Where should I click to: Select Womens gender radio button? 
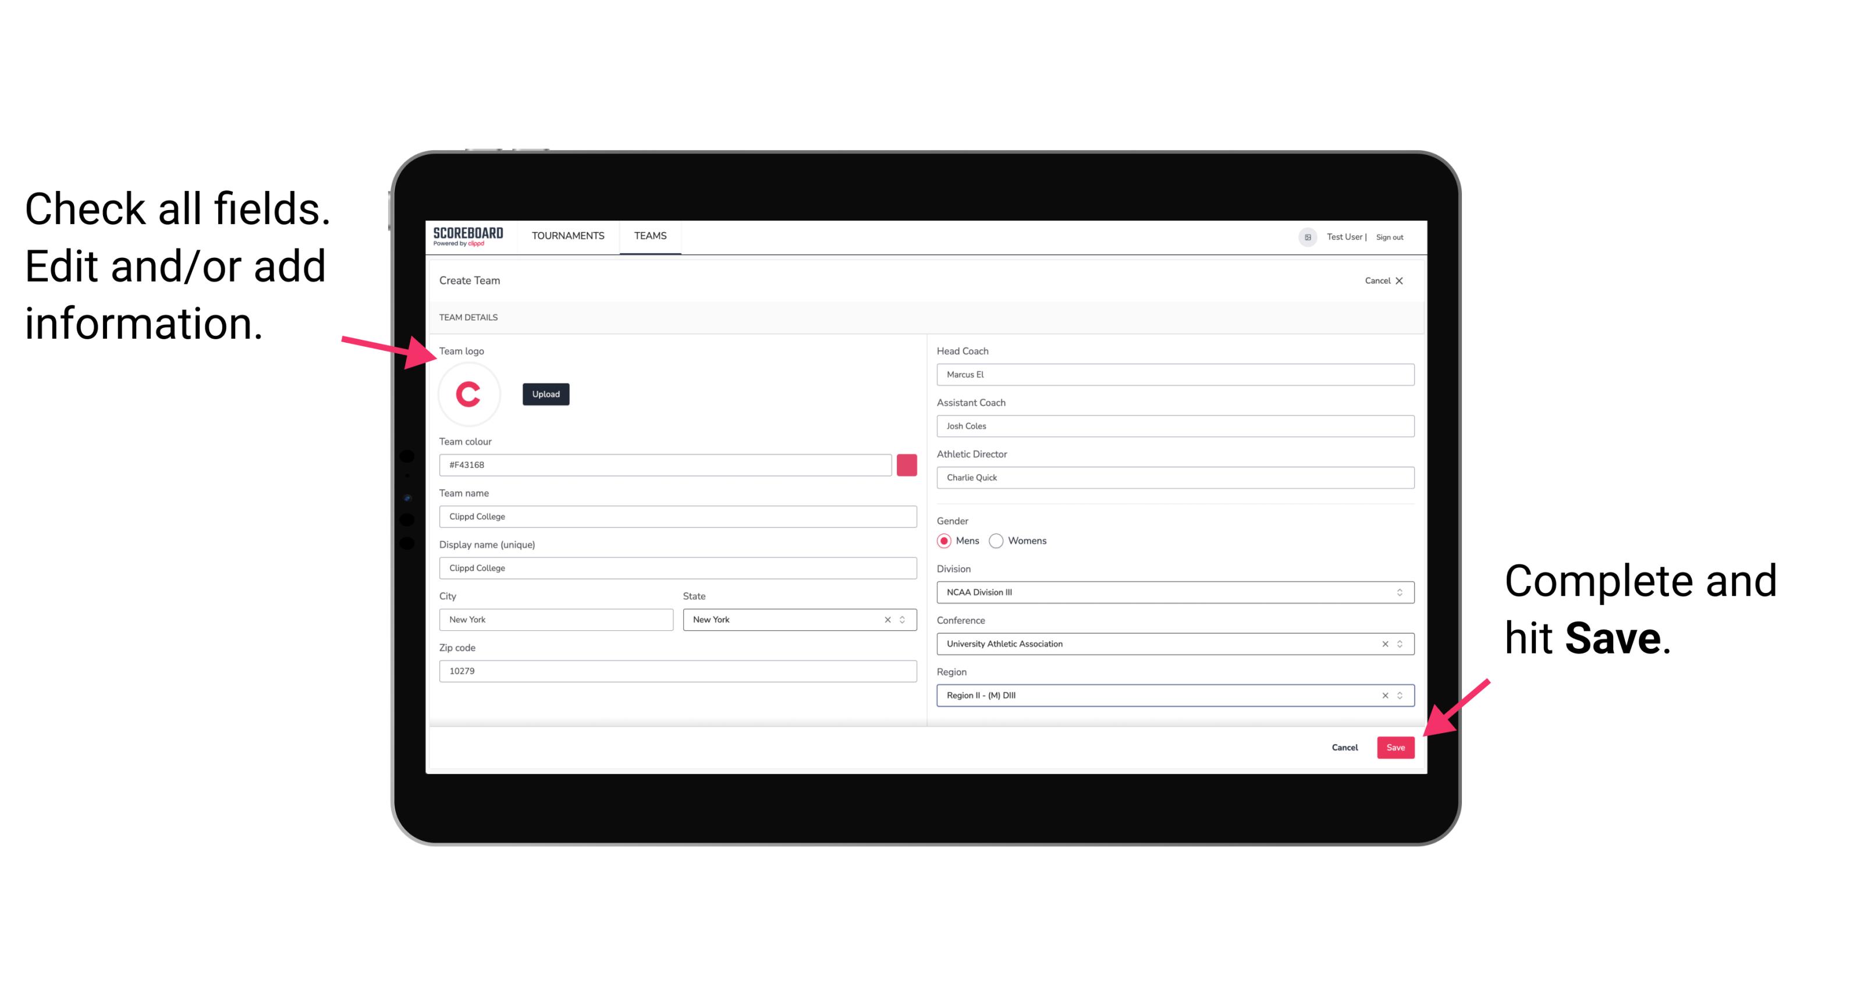pyautogui.click(x=1001, y=541)
